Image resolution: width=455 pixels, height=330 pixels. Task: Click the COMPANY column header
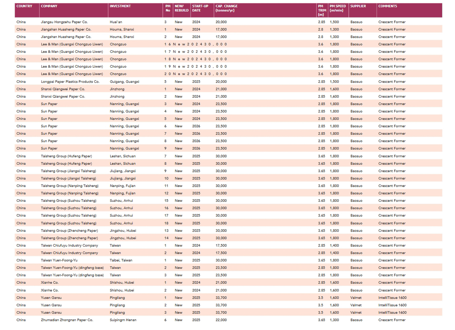[x=49, y=6]
